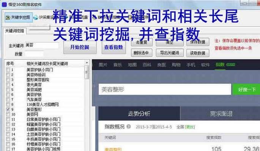Viewport: 260px width, 151px height.
Task: Check the box for row 10 美容网
Action: tap(8, 114)
